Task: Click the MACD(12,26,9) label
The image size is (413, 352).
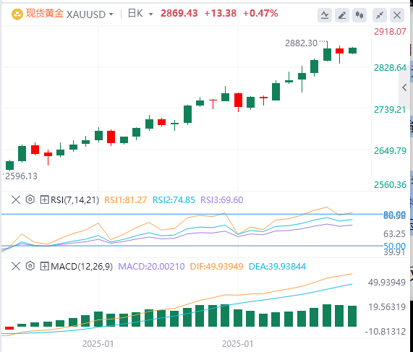Action: point(82,267)
